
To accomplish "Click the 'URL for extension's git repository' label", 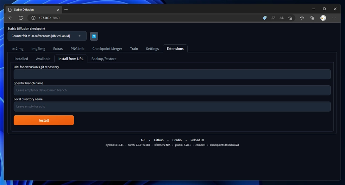I will pyautogui.click(x=36, y=67).
